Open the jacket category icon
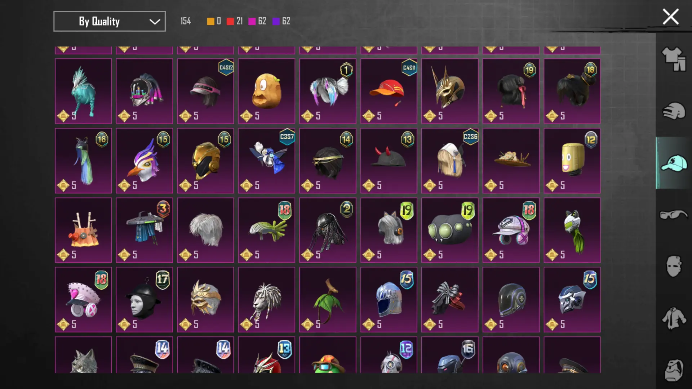Viewport: 692px width, 389px height. point(673,318)
